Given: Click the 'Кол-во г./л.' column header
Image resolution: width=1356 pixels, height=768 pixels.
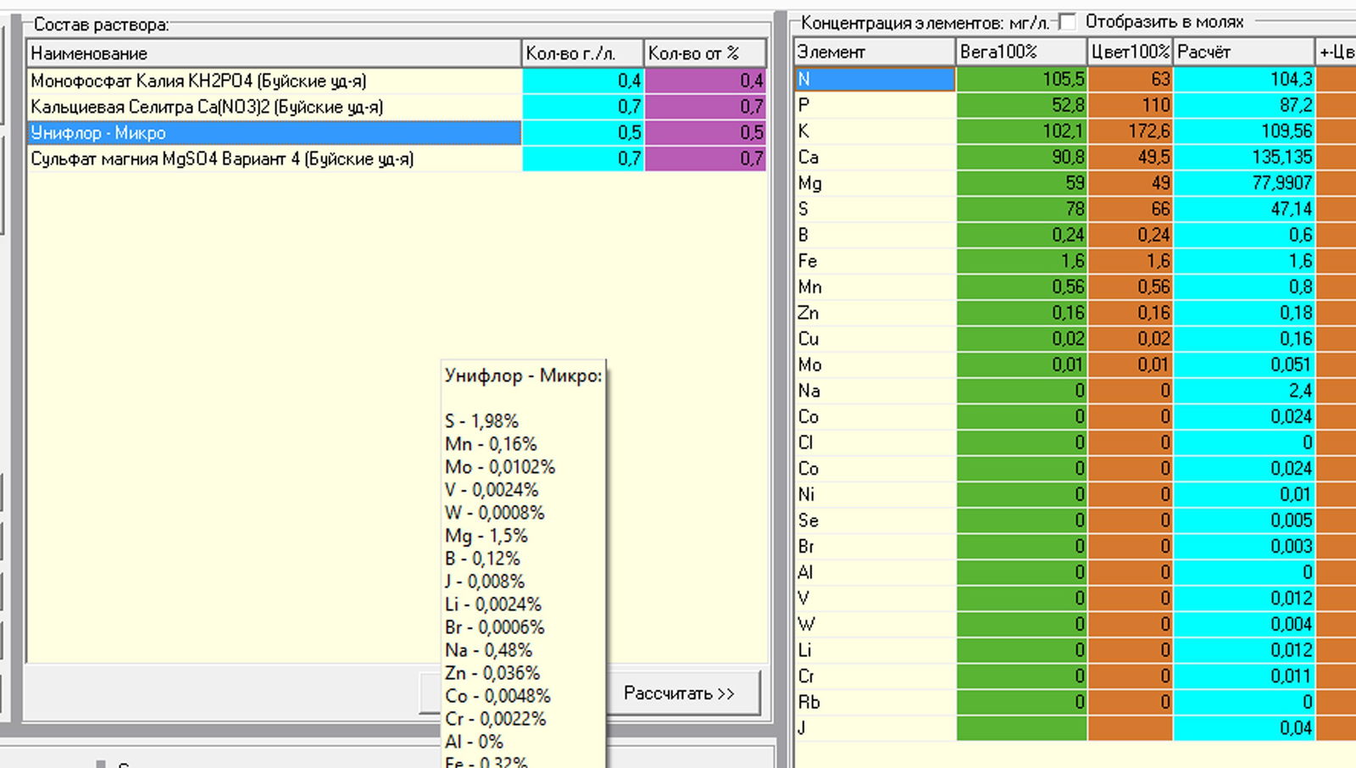Looking at the screenshot, I should click(x=582, y=53).
